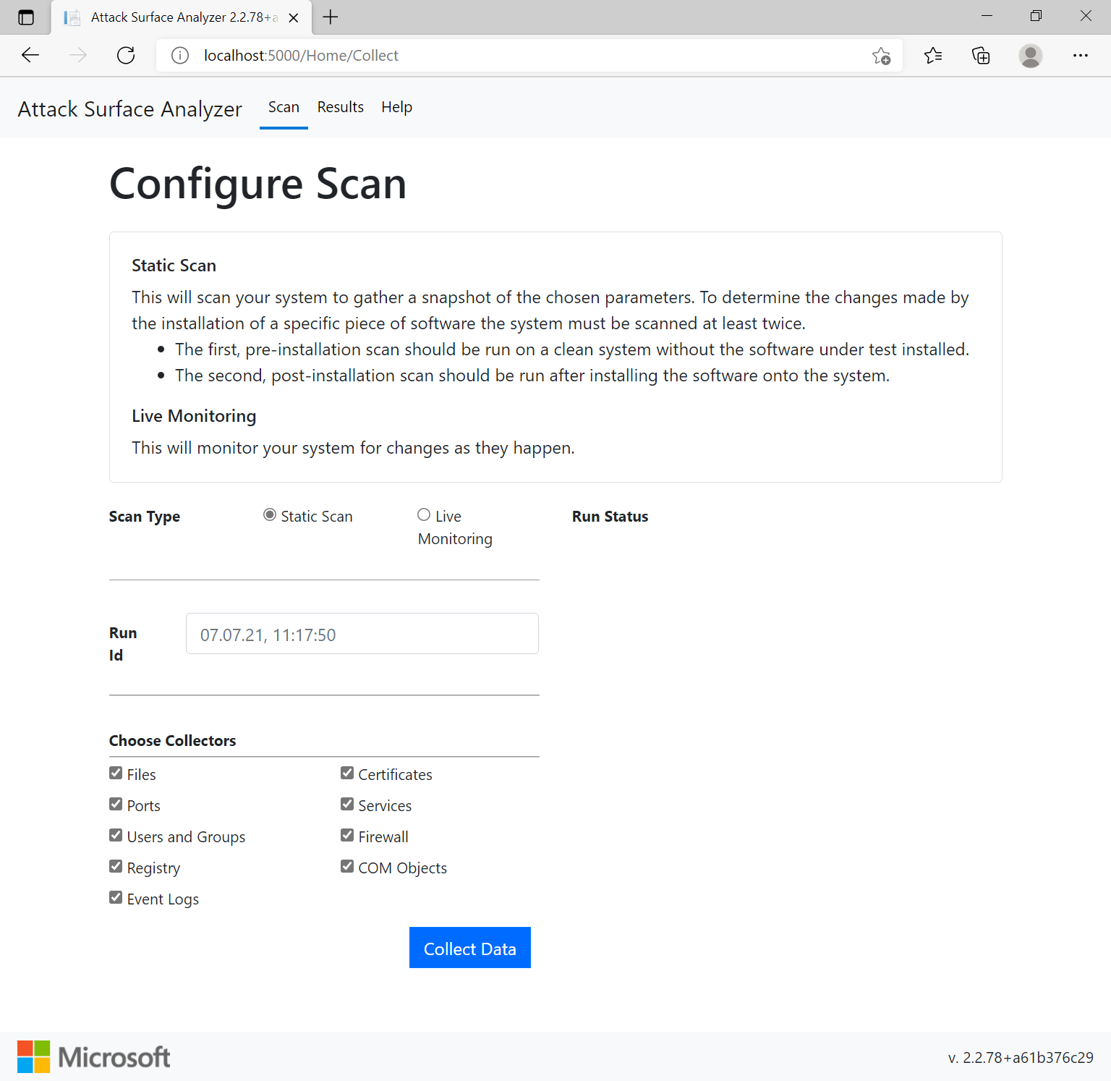Switch to the Results tab

coord(340,107)
